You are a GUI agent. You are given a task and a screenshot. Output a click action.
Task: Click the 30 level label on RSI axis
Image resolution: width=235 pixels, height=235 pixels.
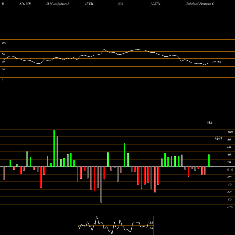[x=3, y=69]
